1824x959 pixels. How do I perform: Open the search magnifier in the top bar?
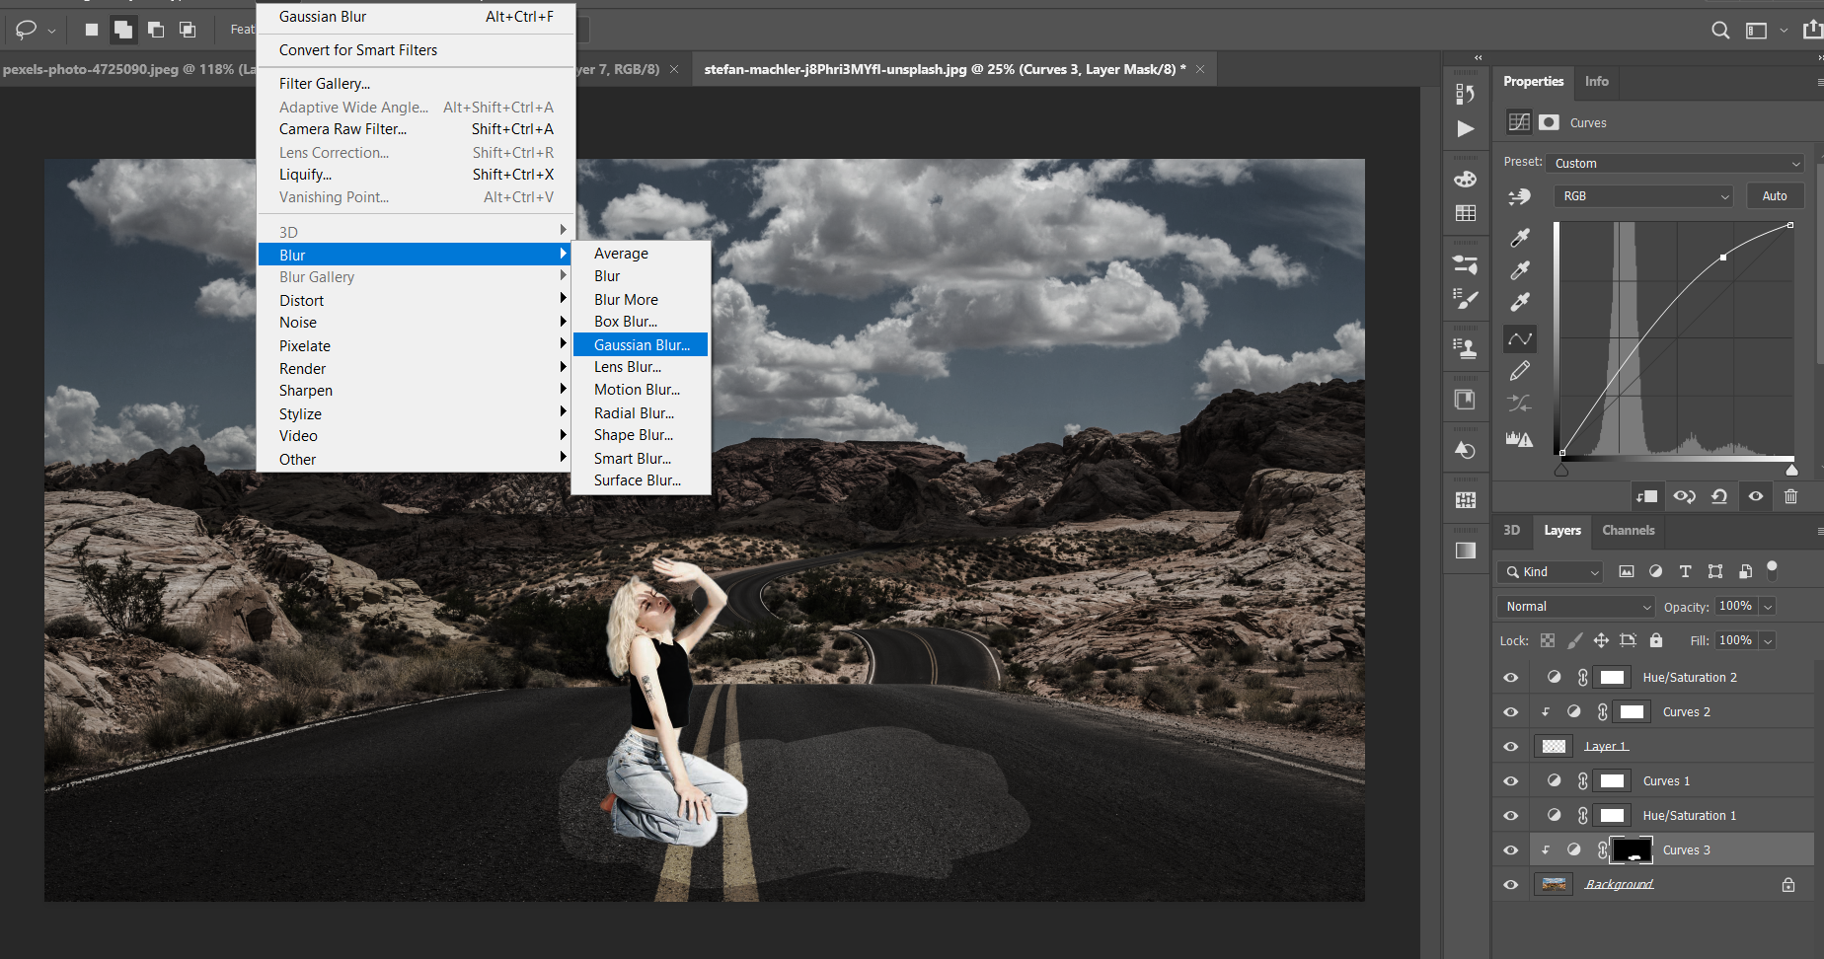(x=1720, y=31)
